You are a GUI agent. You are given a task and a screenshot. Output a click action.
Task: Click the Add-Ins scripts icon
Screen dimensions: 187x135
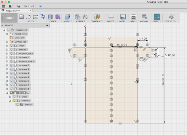pyautogui.click(x=145, y=17)
